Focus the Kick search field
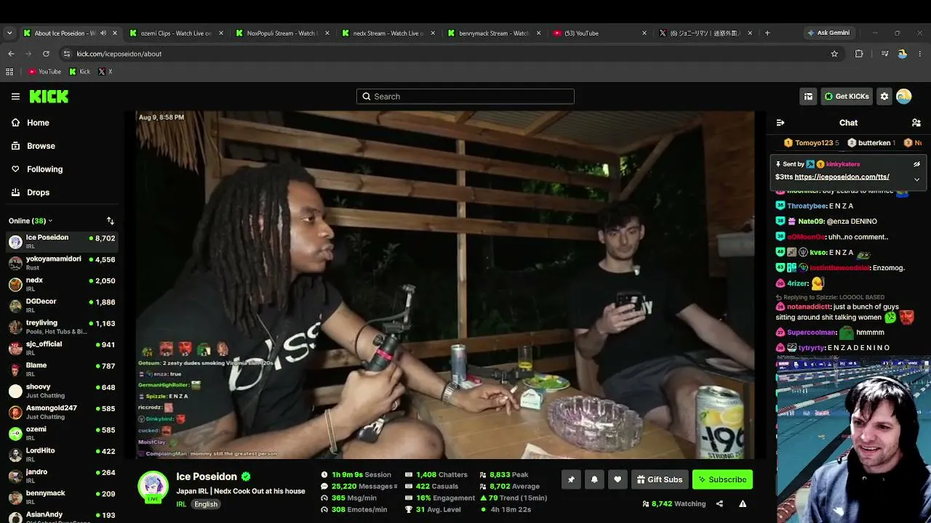The height and width of the screenshot is (523, 931). 465,96
